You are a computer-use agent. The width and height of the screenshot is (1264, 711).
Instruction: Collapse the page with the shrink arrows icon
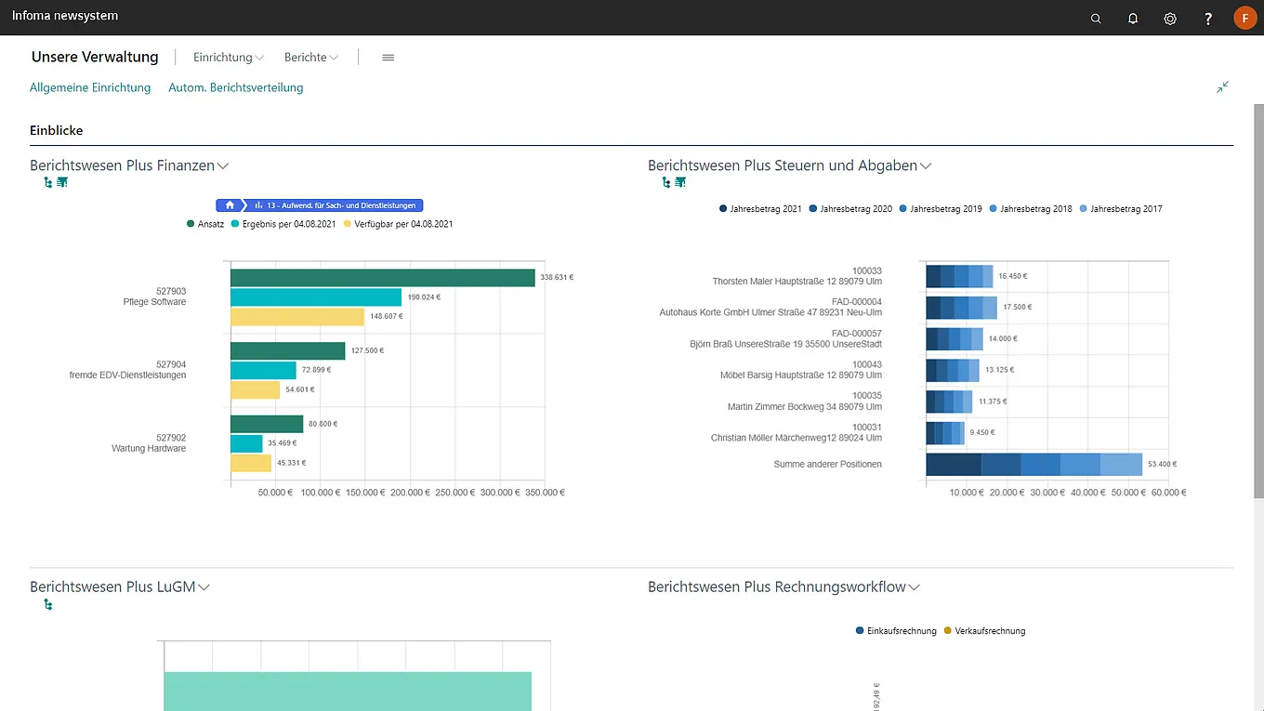coord(1222,87)
